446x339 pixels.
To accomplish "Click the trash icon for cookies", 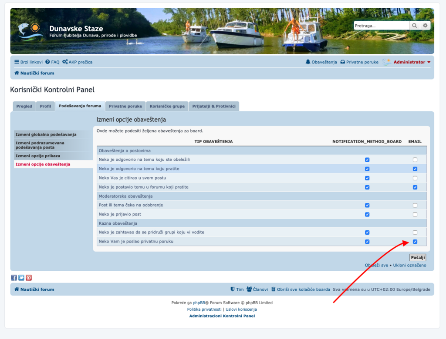I will [274, 289].
